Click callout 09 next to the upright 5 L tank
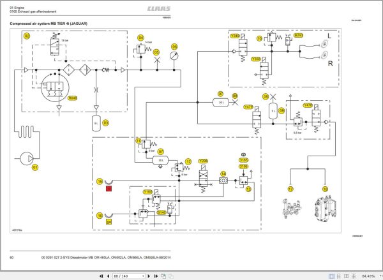The image size is (383, 280). pyautogui.click(x=282, y=111)
